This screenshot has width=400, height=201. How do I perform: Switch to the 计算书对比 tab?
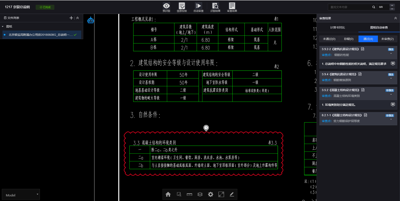338,27
